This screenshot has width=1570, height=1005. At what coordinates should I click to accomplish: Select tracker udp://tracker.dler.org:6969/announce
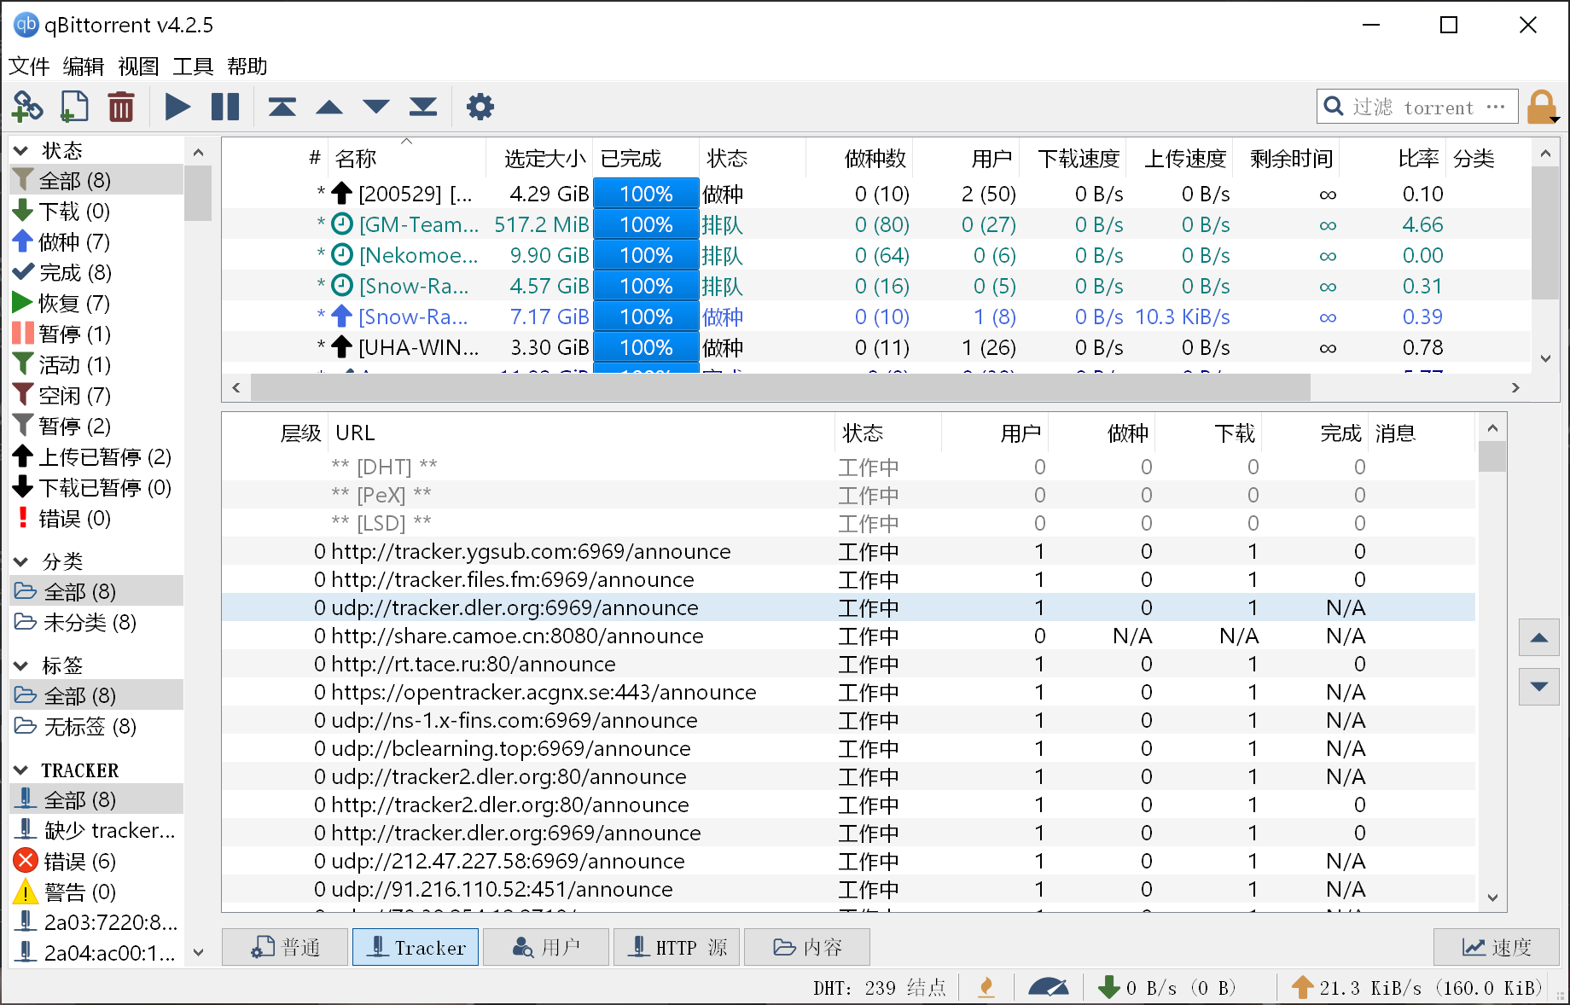[x=848, y=608]
